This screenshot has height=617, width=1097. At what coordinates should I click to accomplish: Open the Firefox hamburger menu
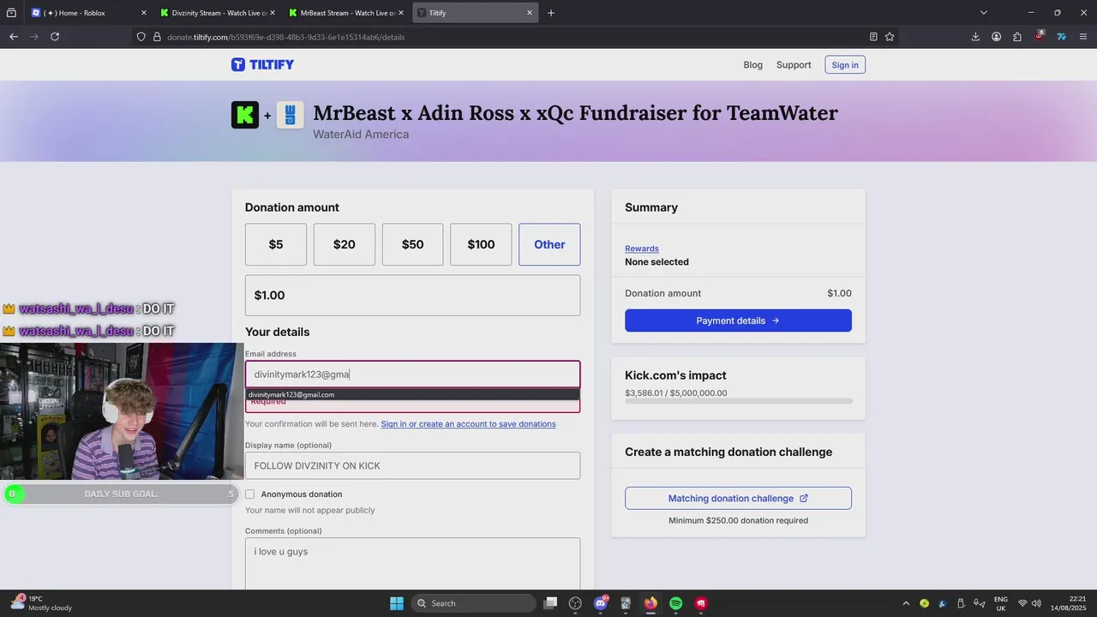tap(1083, 37)
